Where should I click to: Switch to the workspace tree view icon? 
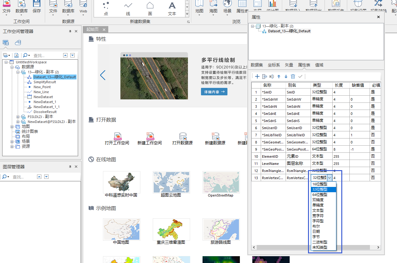coord(6,43)
